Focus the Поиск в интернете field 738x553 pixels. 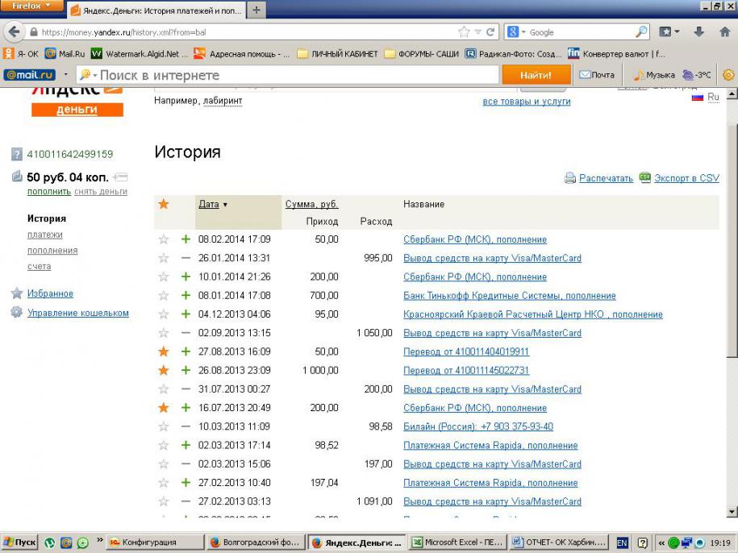click(287, 75)
